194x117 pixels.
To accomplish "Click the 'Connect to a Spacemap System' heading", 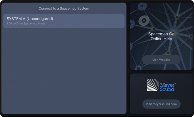I will coord(64,8).
